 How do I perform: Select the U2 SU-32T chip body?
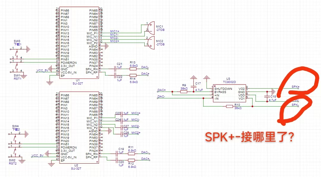79,127
